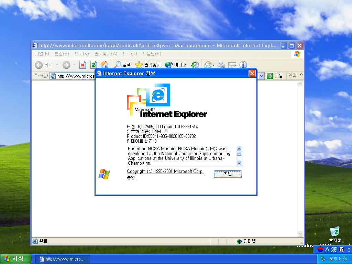Click the Forward arrow toolbar icon
The width and height of the screenshot is (352, 264).
[66, 65]
